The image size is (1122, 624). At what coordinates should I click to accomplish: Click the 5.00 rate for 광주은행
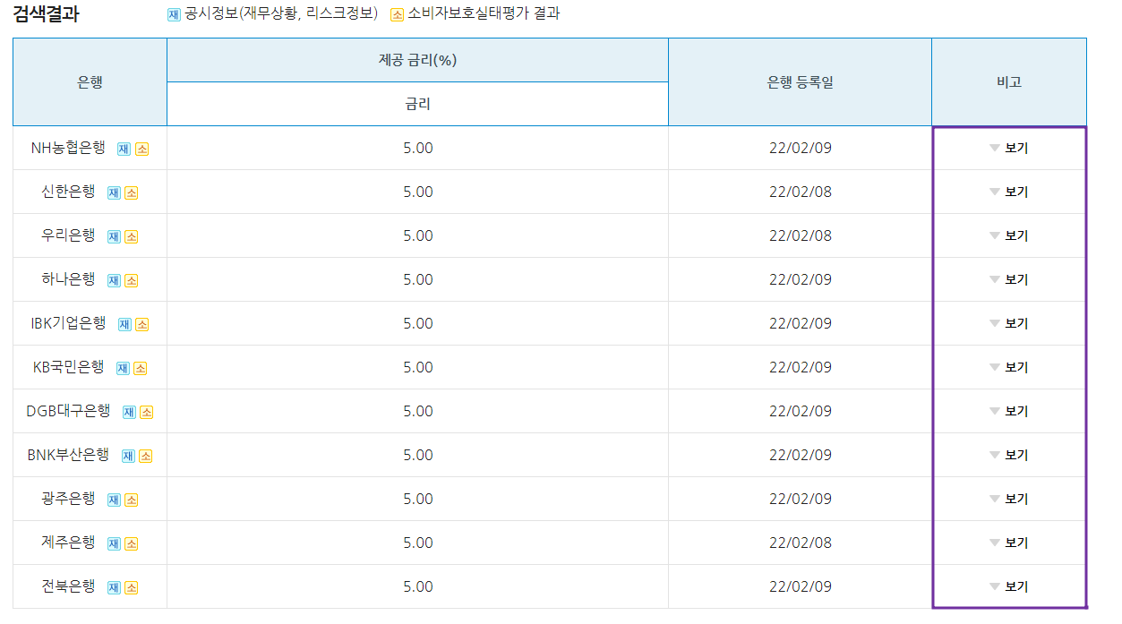[418, 499]
